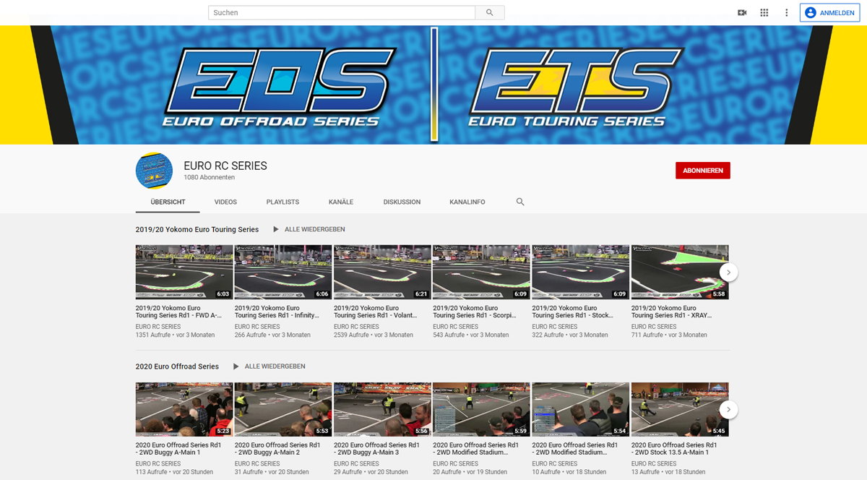Open the 5:54 Modified Stadium video thumbnail
The image size is (867, 480).
[580, 409]
